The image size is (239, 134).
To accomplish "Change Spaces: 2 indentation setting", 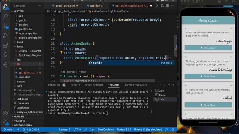I will click(x=65, y=130).
